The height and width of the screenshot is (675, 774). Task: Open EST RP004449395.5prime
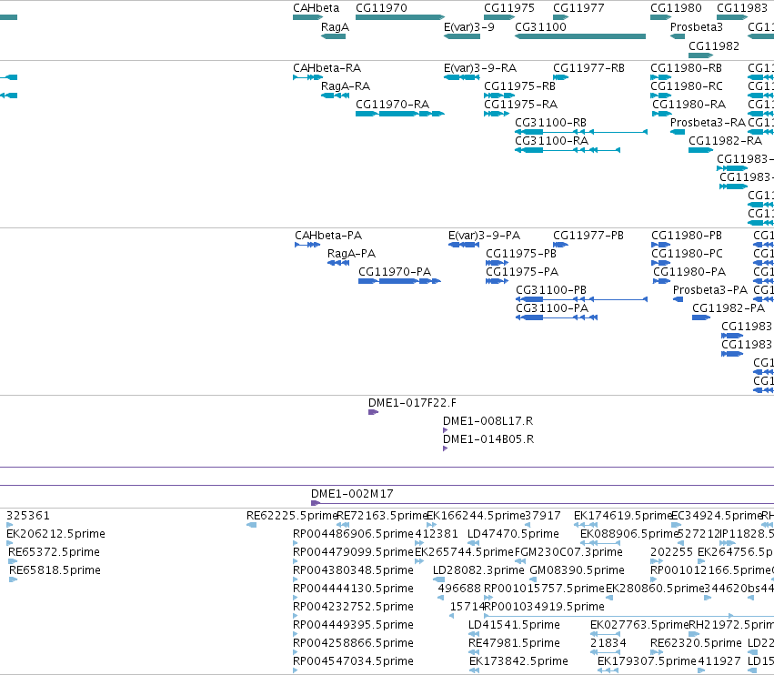296,634
